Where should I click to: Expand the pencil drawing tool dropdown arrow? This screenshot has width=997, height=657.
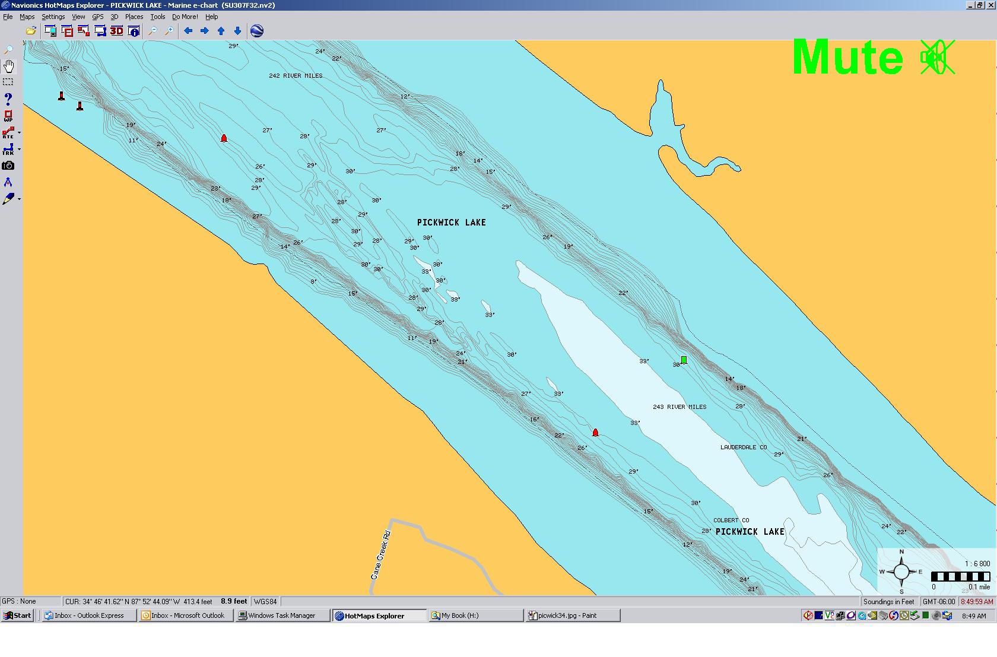[x=19, y=199]
